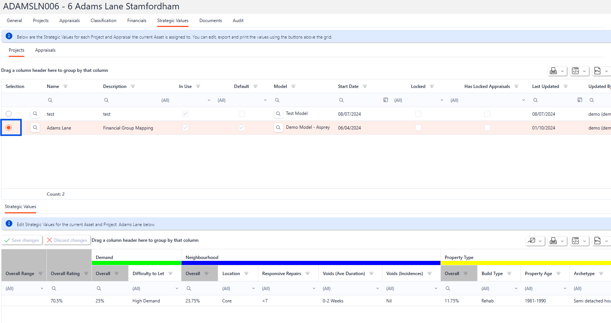Open calendar picker in Start Date filter
Screen dimensions: 611x323
pyautogui.click(x=385, y=100)
